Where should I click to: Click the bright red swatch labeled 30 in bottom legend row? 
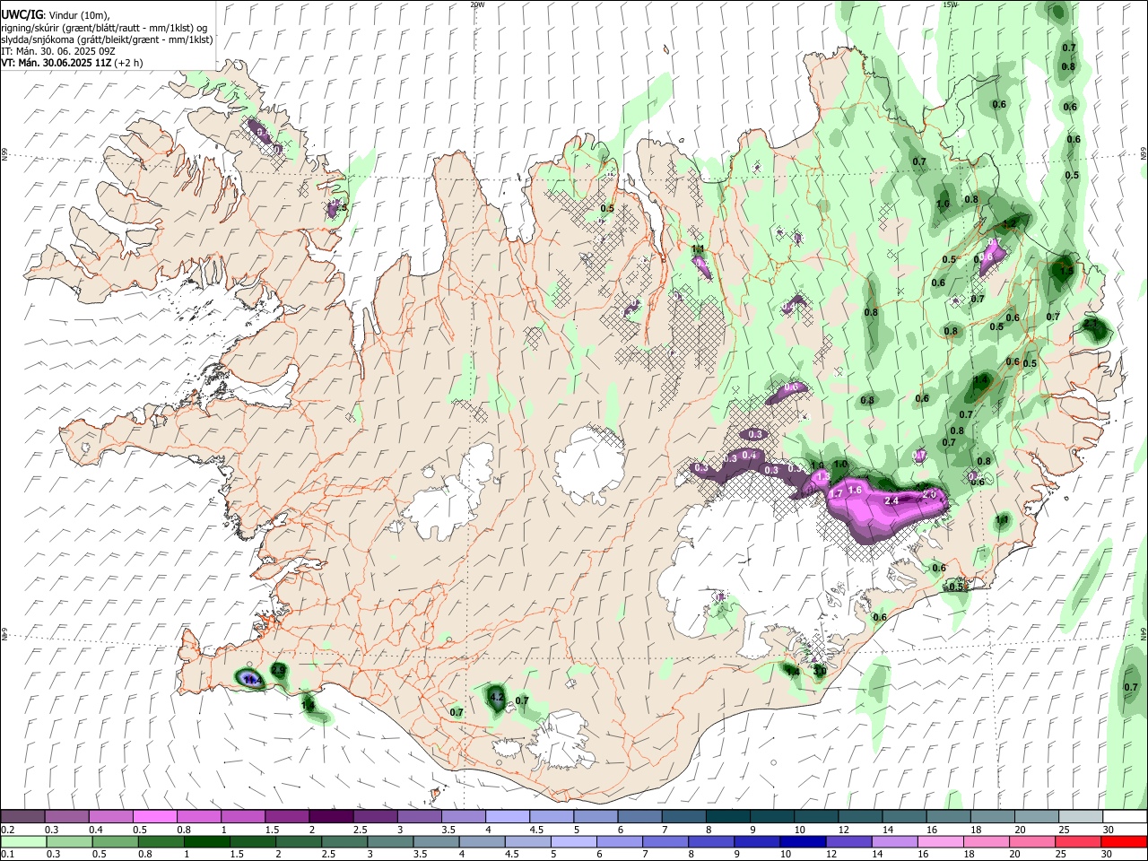point(1124,841)
